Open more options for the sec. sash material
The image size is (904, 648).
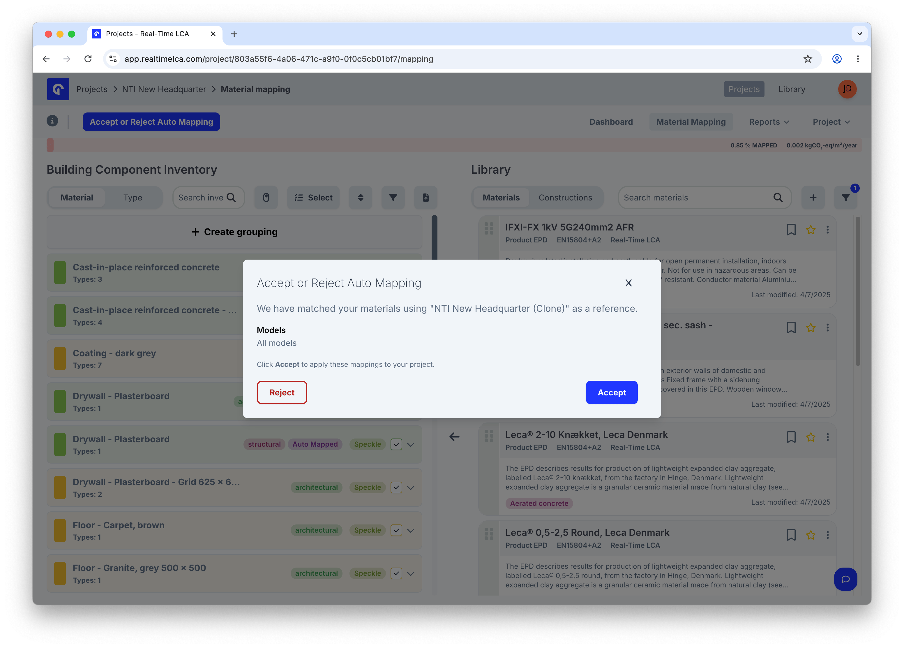click(x=827, y=327)
